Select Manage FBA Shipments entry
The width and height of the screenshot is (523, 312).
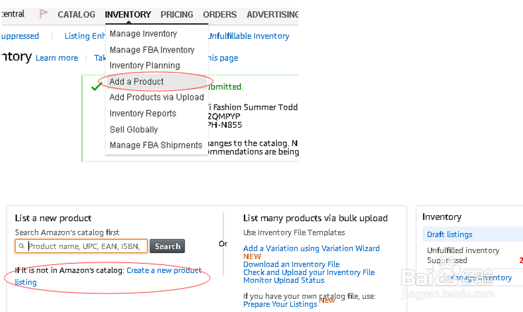(156, 145)
